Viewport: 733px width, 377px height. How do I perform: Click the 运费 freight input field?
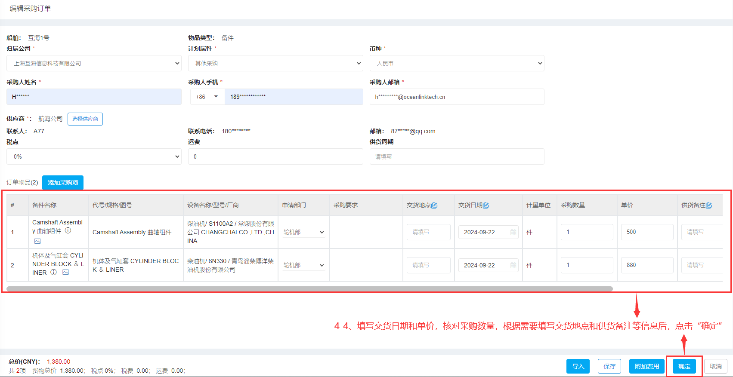(275, 156)
